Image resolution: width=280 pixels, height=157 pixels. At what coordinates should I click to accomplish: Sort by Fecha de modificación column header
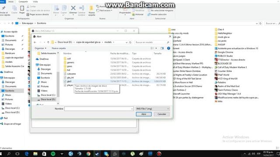tap(120, 53)
